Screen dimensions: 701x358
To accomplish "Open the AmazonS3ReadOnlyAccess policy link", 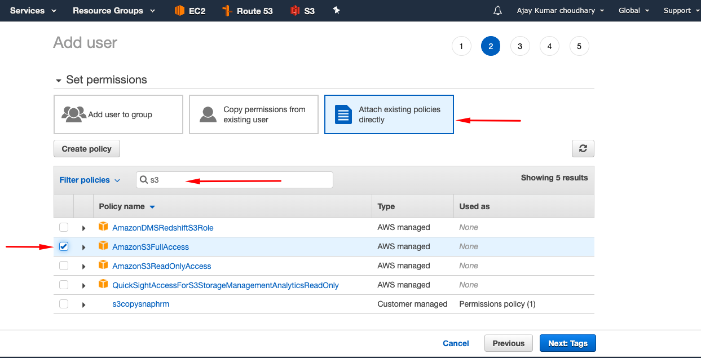I will tap(162, 266).
